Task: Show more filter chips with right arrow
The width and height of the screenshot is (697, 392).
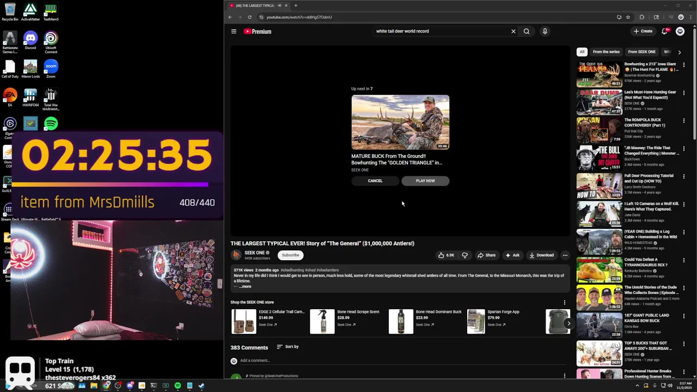Action: pos(679,52)
